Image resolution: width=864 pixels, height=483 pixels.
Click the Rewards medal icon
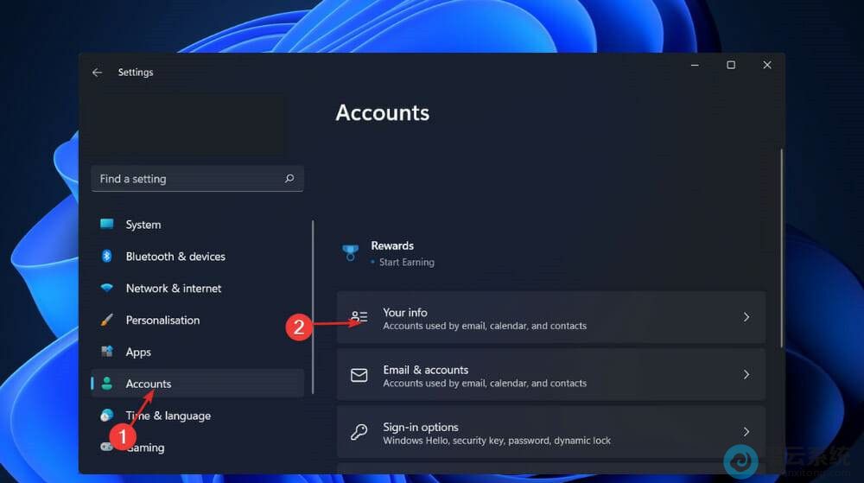(x=350, y=253)
